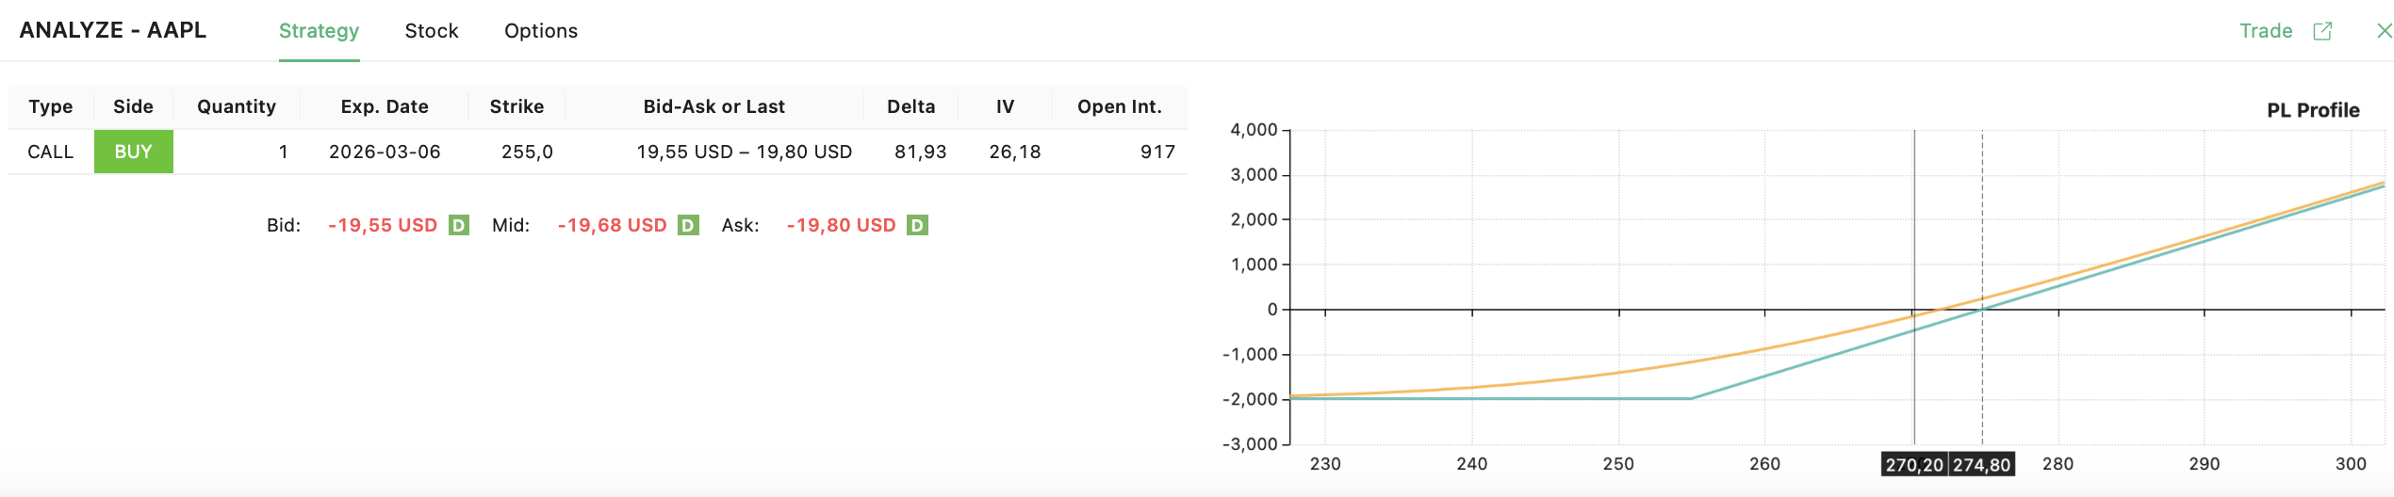Click the Trade link
This screenshot has height=497, width=2394.
pyautogui.click(x=2265, y=31)
